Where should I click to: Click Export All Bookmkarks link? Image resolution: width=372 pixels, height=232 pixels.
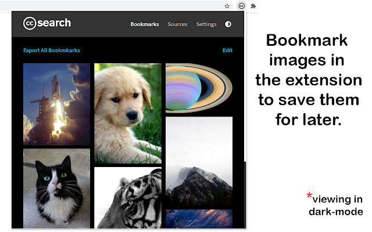(x=52, y=50)
